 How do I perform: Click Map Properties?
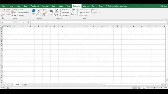point(83,10)
